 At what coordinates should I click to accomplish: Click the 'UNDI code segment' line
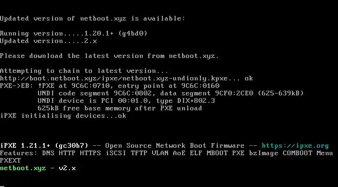click(170, 93)
